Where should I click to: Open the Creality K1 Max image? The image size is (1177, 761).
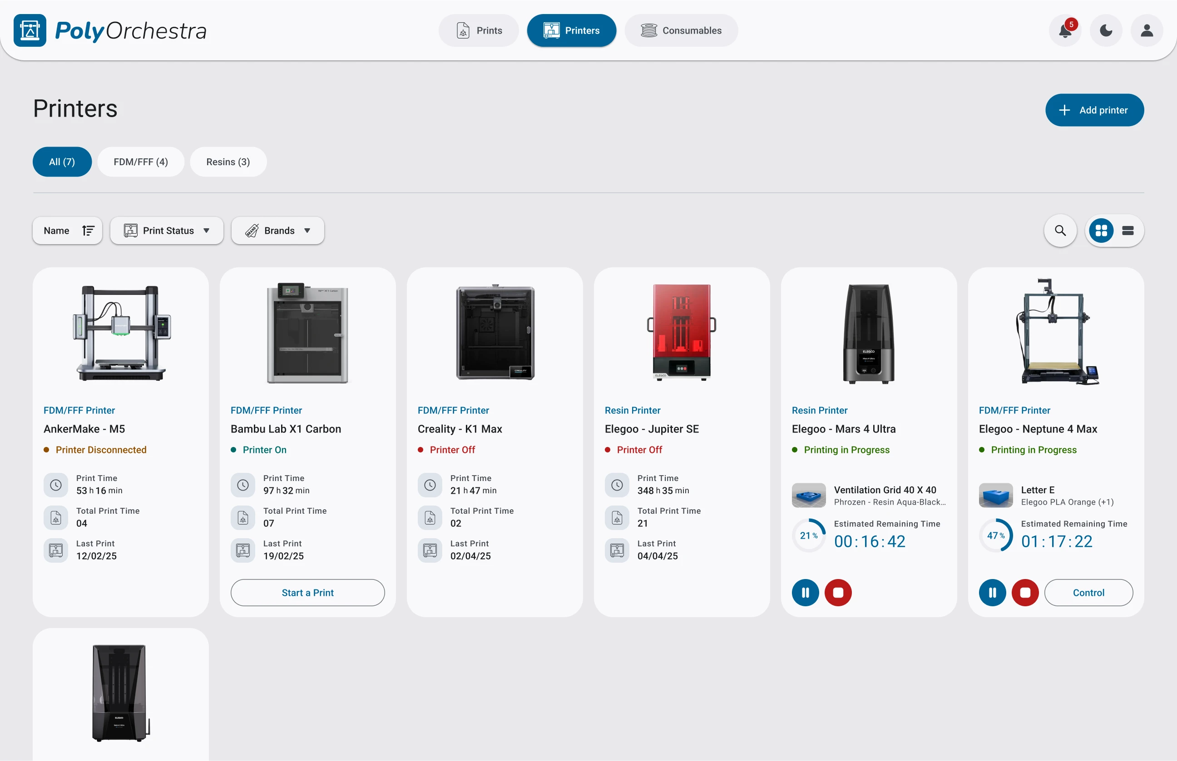pos(495,332)
